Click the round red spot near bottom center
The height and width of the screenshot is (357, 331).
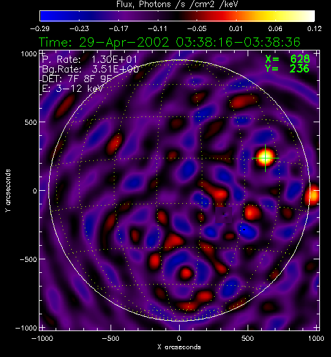[x=186, y=273]
